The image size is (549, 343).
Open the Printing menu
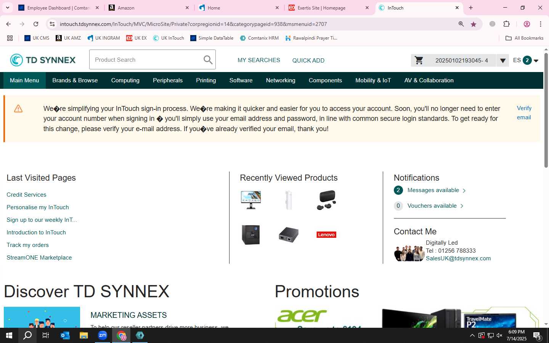(206, 80)
